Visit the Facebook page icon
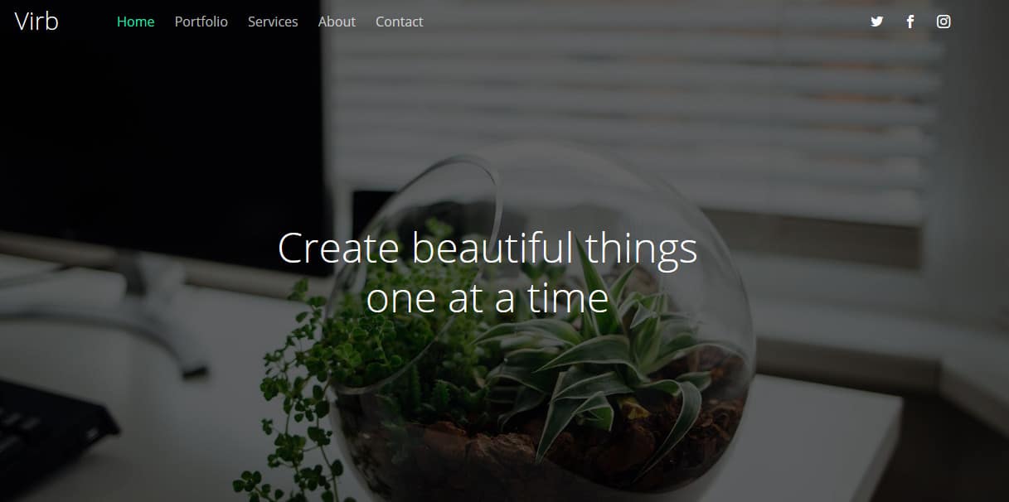Screen dimensions: 1009x502 pos(910,22)
